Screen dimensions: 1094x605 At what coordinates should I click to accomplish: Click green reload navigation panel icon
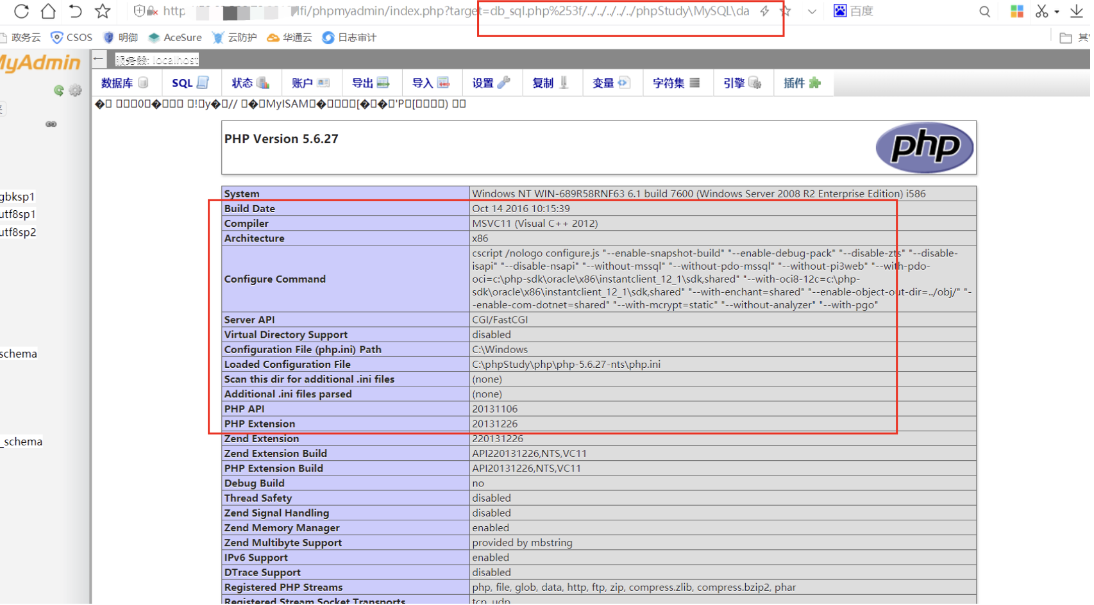[59, 90]
